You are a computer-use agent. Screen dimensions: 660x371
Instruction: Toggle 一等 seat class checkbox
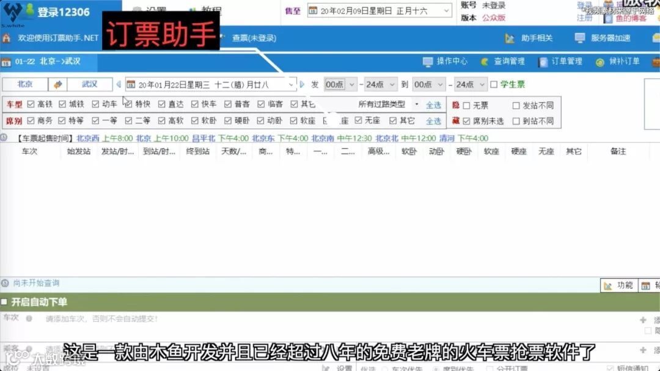(95, 121)
